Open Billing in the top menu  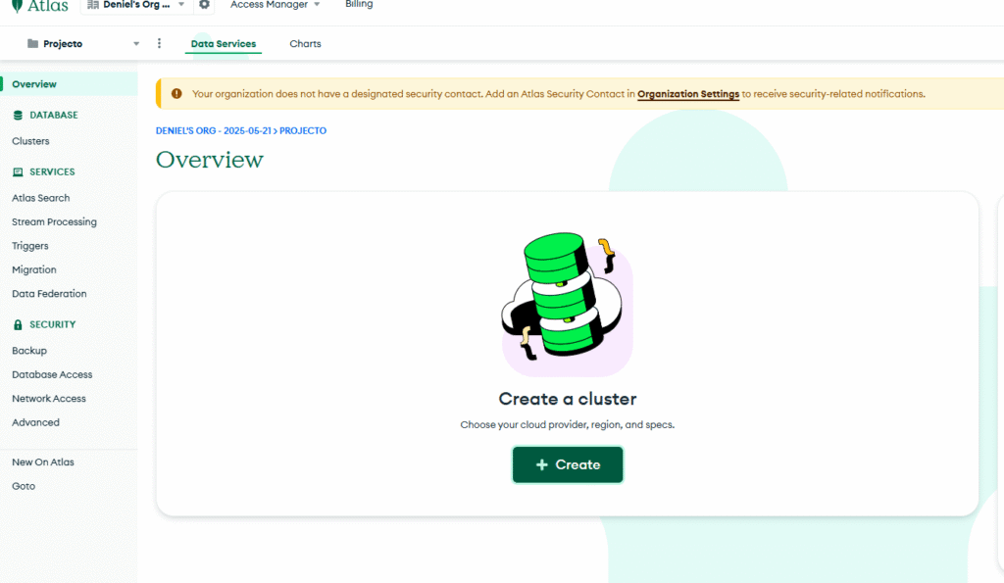click(359, 5)
